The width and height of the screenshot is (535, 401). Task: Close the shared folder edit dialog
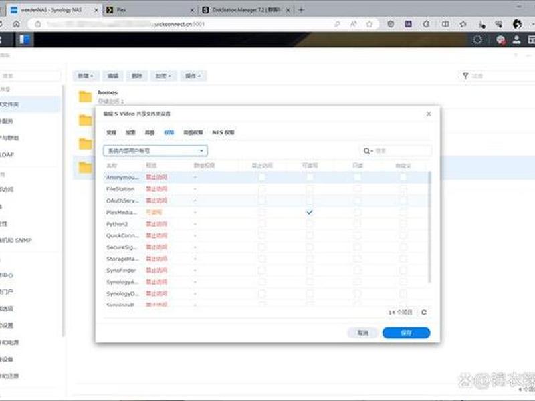(429, 114)
